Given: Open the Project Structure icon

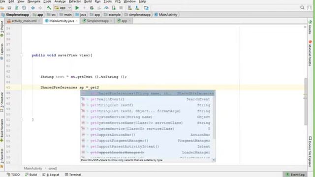Looking at the screenshot, I should pos(146,8).
